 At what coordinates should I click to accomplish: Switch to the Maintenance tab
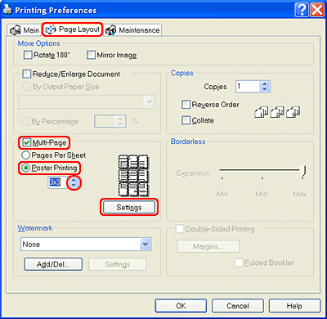(x=132, y=30)
